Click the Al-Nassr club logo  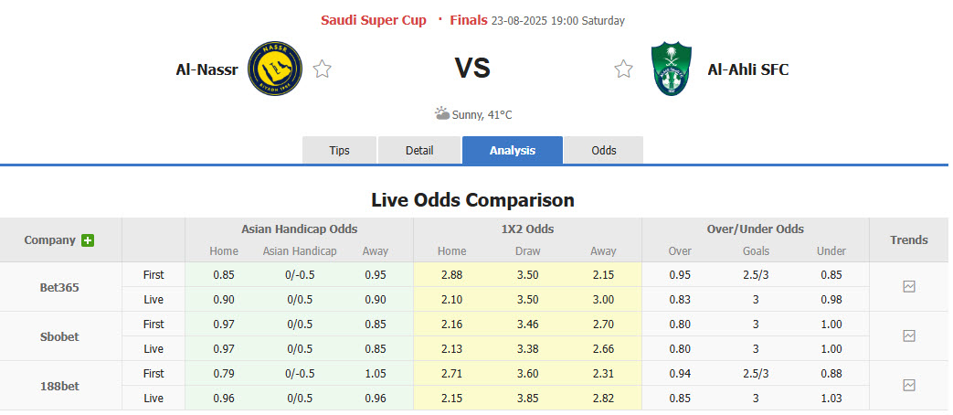pos(275,69)
